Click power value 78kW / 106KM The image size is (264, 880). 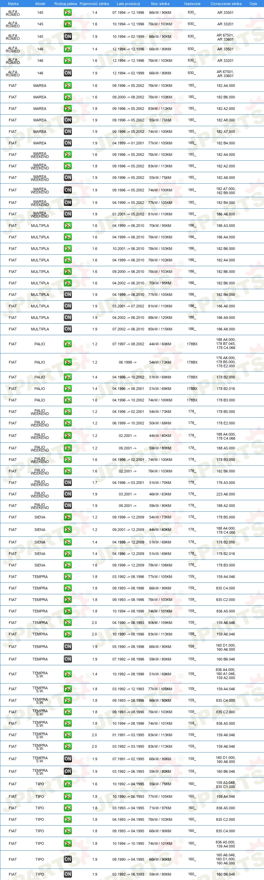[160, 566]
